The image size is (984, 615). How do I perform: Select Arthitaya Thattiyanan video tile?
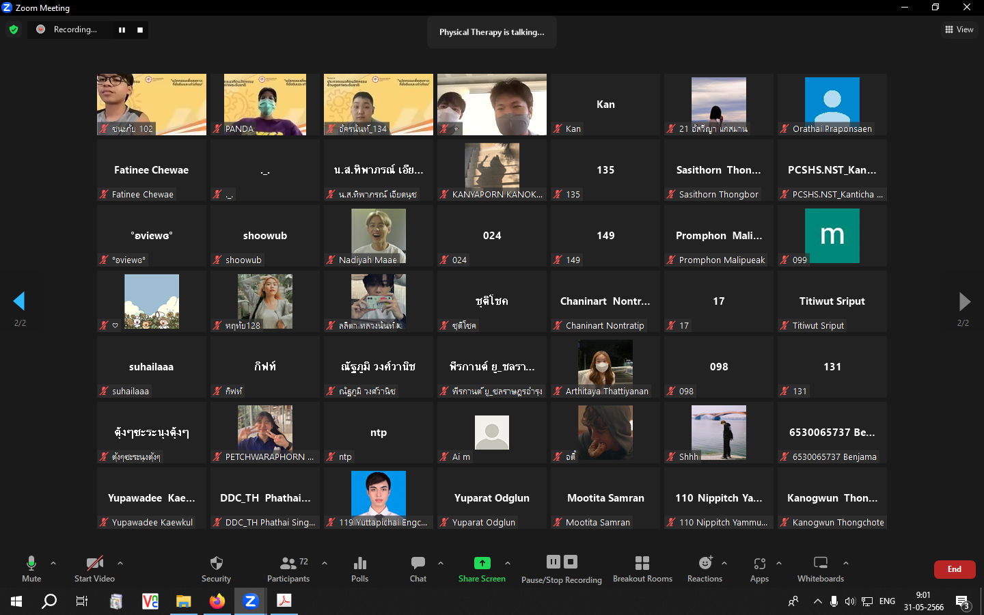tap(605, 367)
